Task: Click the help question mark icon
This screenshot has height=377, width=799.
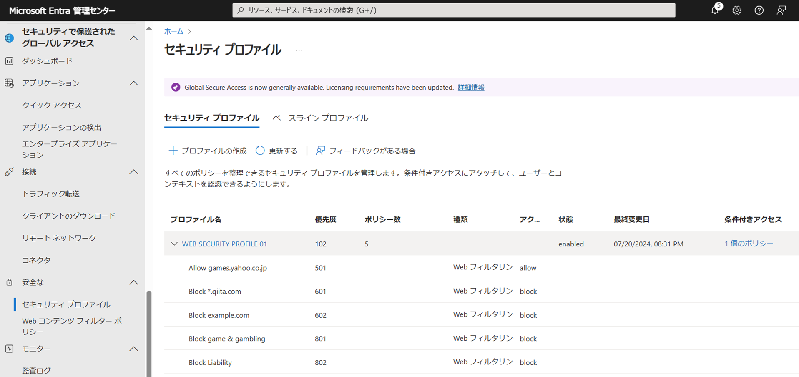Action: 759,10
